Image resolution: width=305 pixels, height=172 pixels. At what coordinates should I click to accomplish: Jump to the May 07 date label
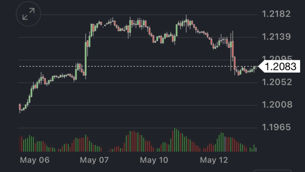click(x=94, y=160)
